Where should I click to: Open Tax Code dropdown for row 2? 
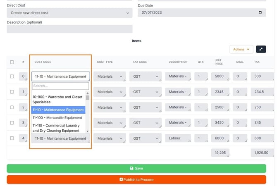(x=146, y=107)
